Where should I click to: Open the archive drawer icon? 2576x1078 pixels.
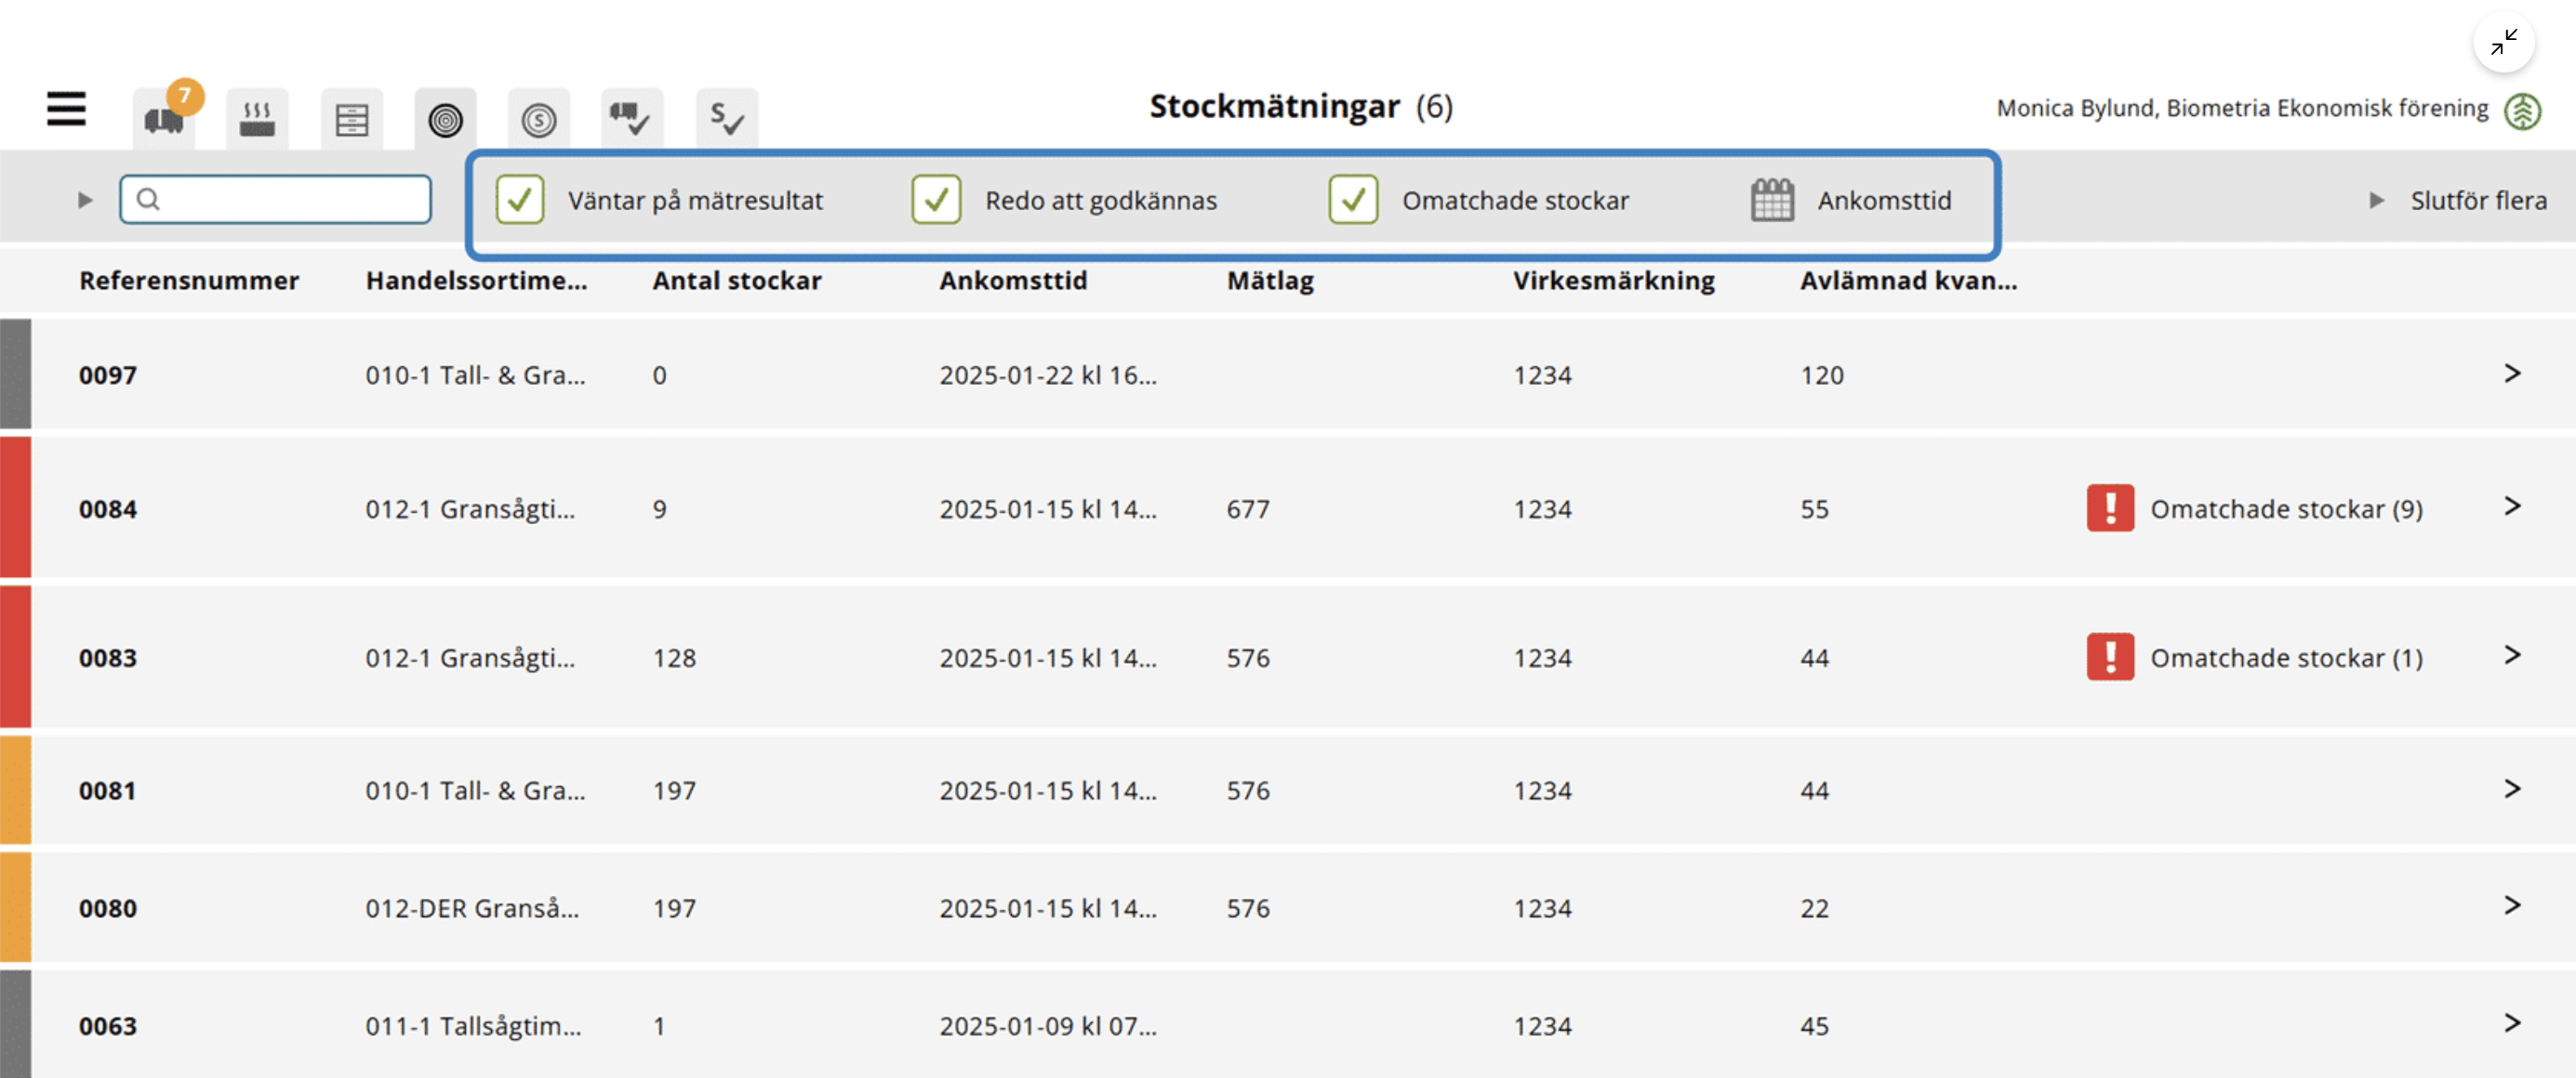(351, 120)
